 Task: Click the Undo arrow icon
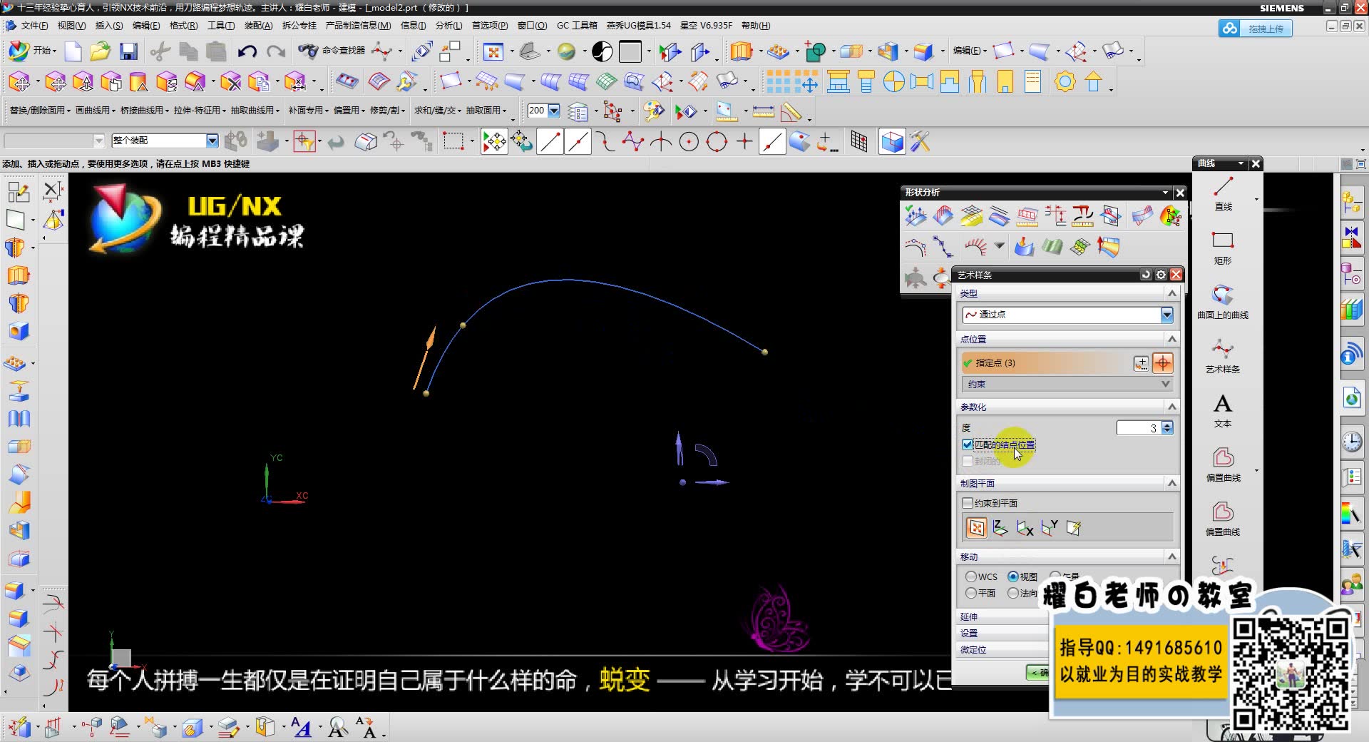[247, 51]
